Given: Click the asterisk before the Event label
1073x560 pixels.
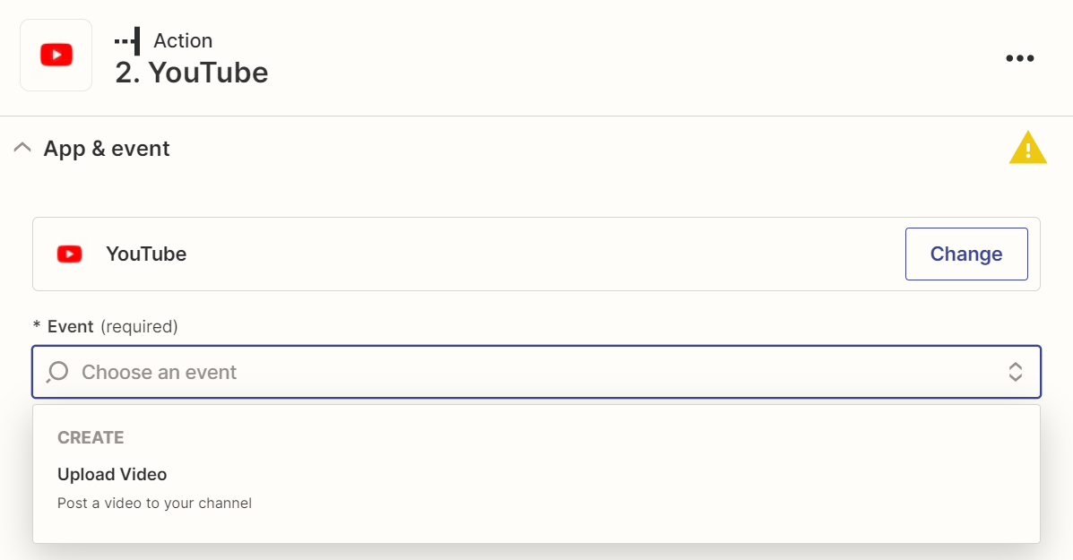Looking at the screenshot, I should pos(37,326).
